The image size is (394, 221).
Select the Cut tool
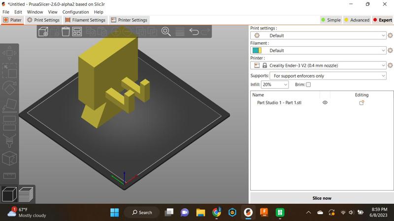[x=9, y=123]
